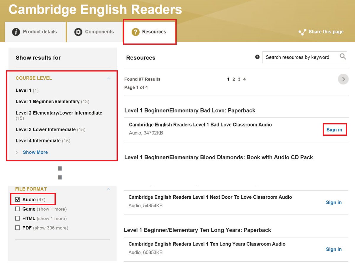
Task: Click the help icon beside search box
Action: [x=257, y=57]
